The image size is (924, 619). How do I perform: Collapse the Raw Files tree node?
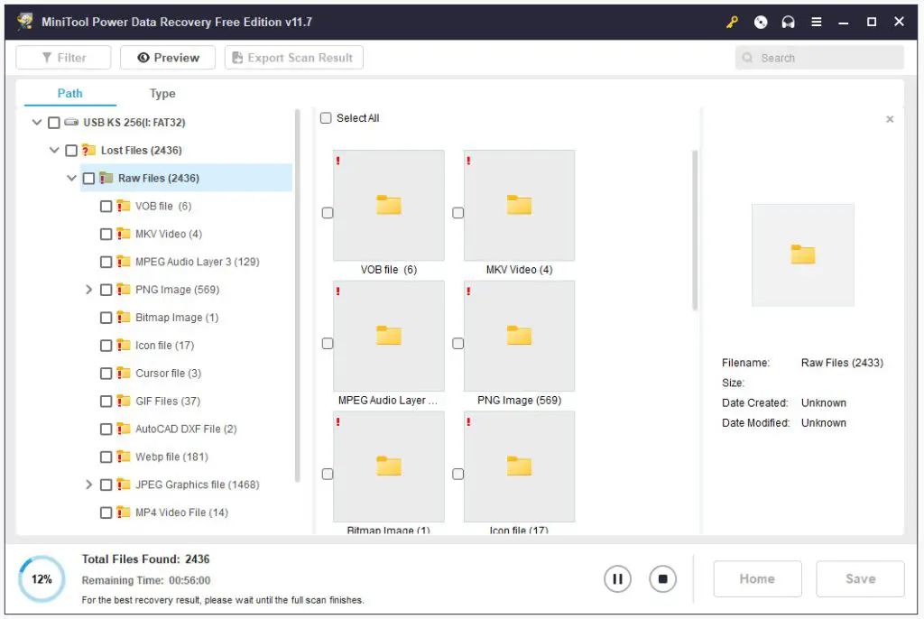click(72, 179)
